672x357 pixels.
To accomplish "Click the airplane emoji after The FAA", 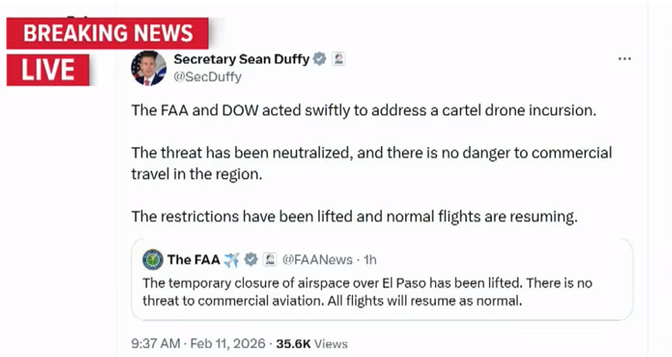I will [232, 259].
